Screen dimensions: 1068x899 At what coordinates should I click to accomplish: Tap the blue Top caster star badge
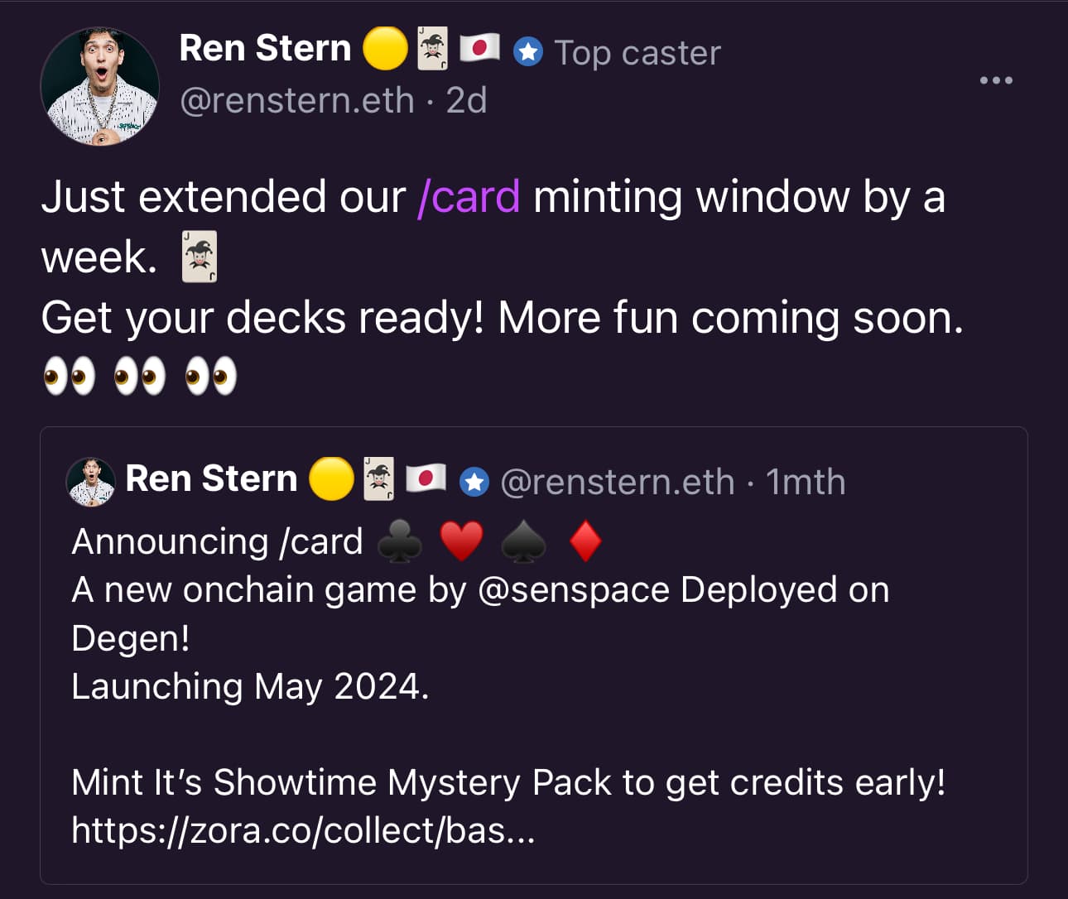527,52
